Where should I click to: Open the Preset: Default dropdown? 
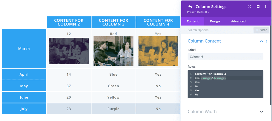tap(198, 12)
